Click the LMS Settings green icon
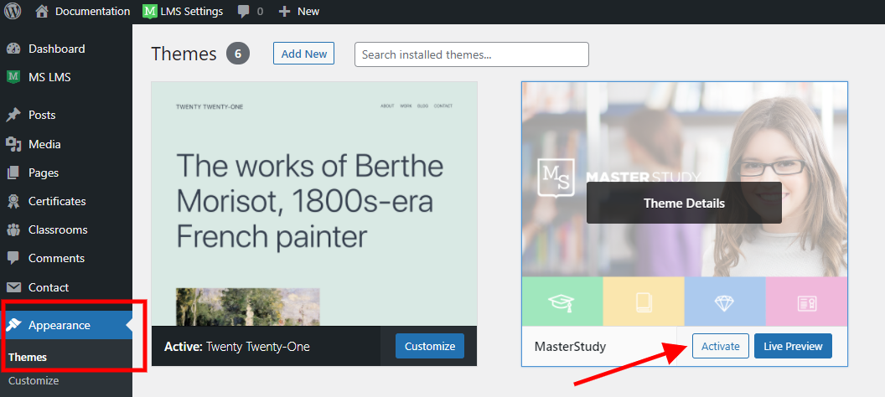 coord(149,12)
